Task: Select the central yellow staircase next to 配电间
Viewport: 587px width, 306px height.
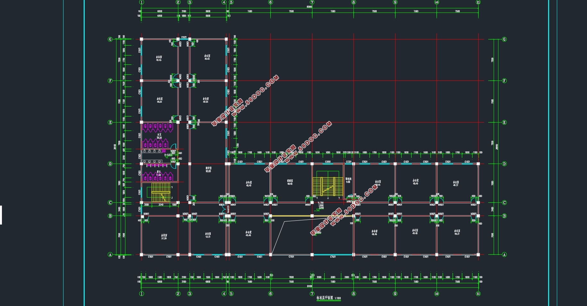Action: click(x=328, y=186)
